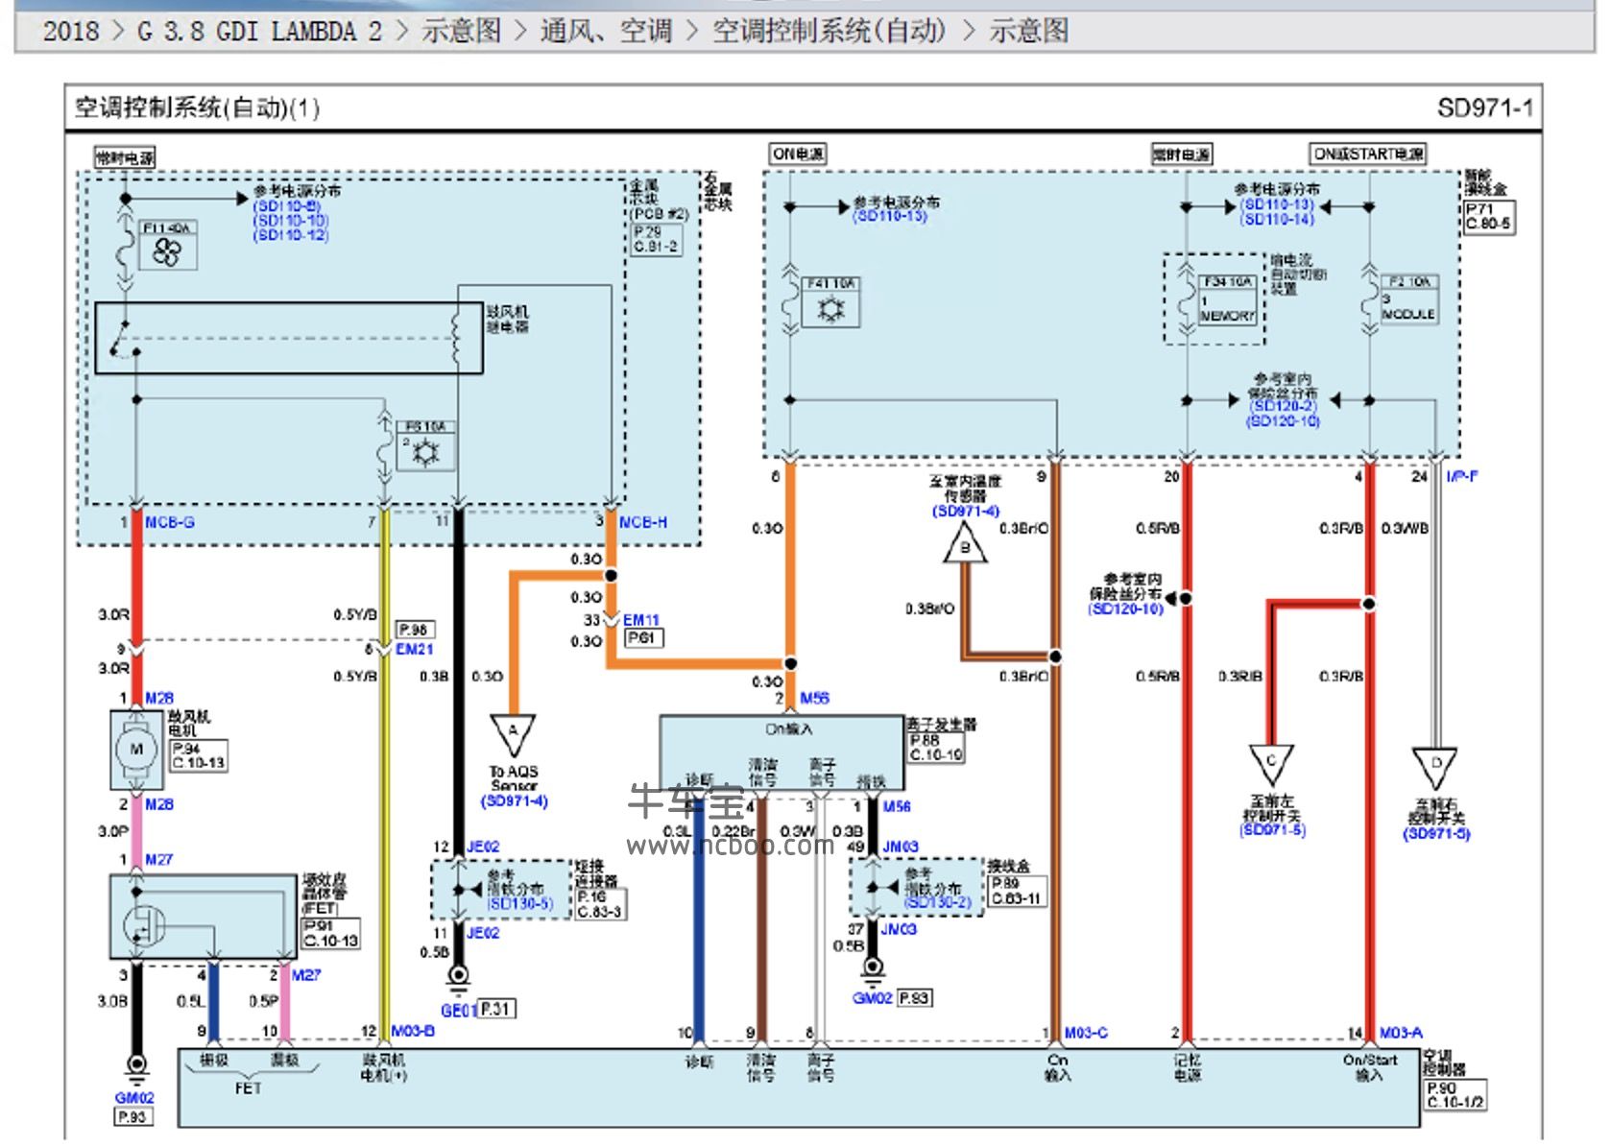Click the EM11 connector label
Screen dimensions: 1611x1146
[641, 620]
